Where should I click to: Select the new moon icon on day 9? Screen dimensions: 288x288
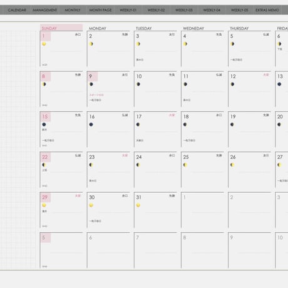click(x=91, y=84)
